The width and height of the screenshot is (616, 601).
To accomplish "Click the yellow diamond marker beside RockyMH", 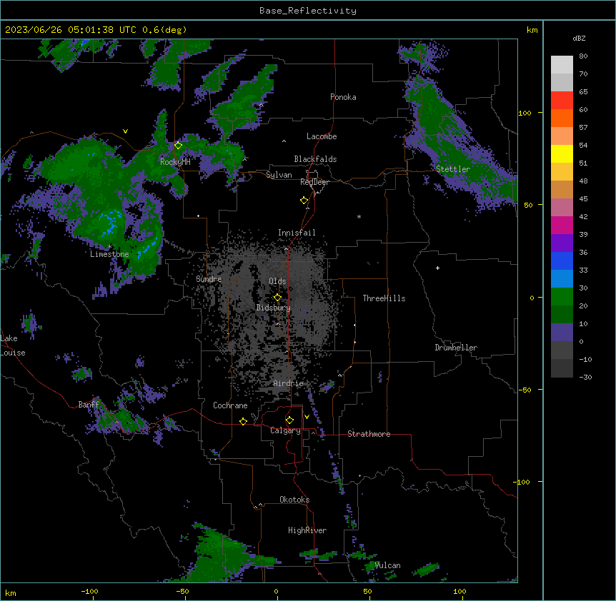I will (x=178, y=146).
